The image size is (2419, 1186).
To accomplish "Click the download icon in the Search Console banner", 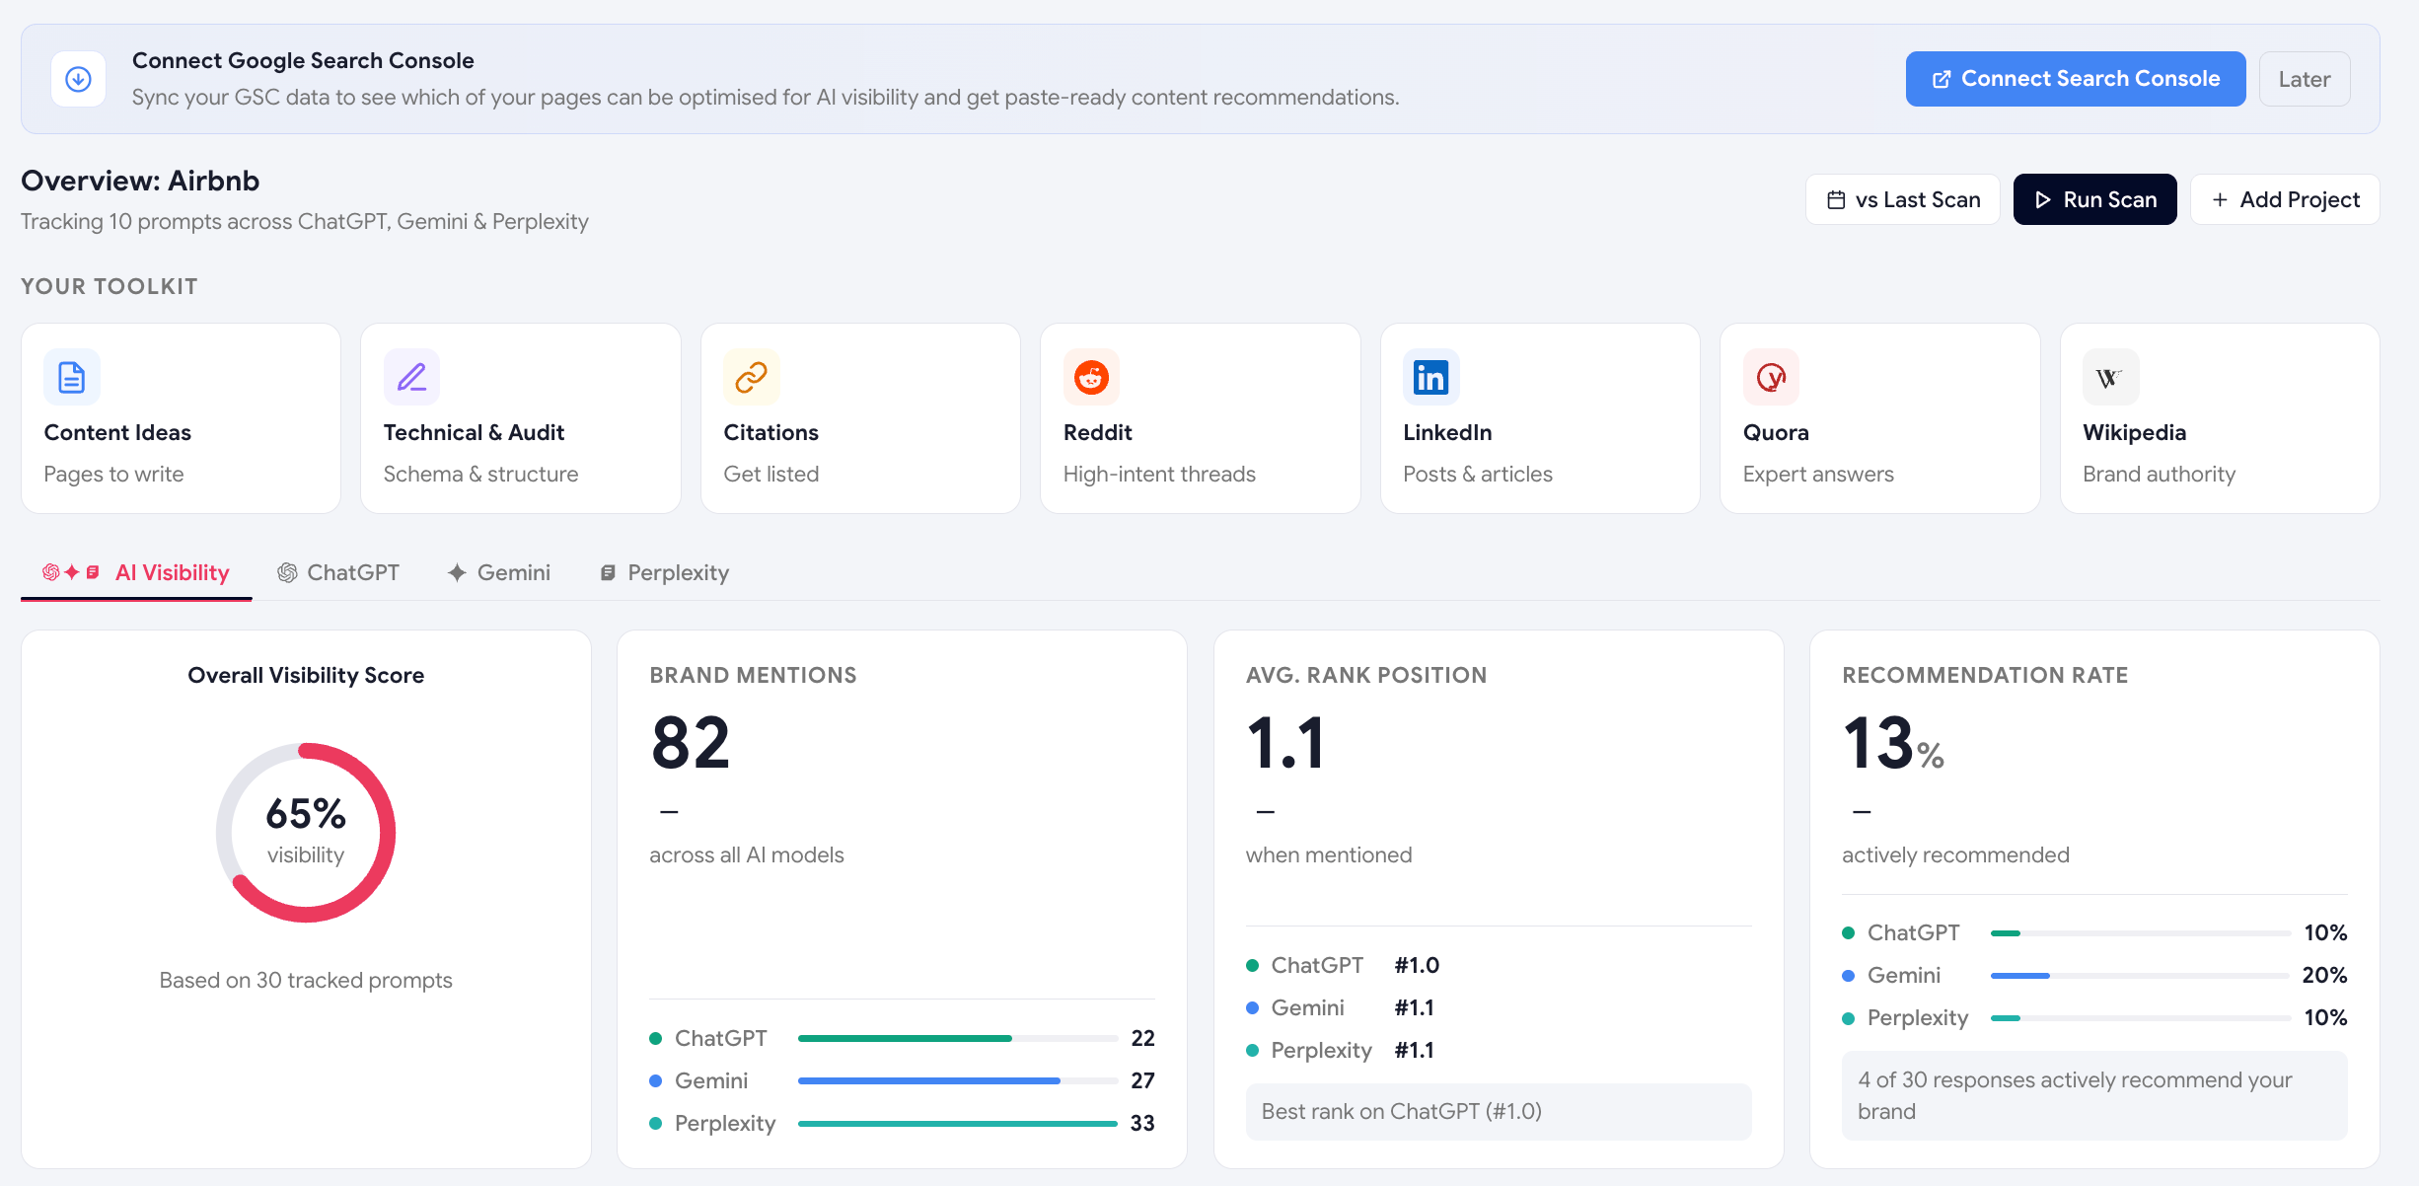I will 78,79.
